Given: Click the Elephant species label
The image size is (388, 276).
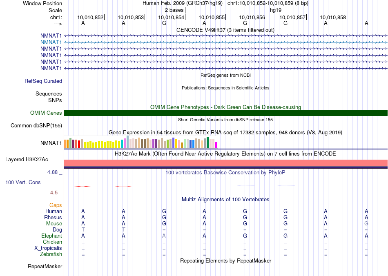Looking at the screenshot, I should [x=51, y=236].
